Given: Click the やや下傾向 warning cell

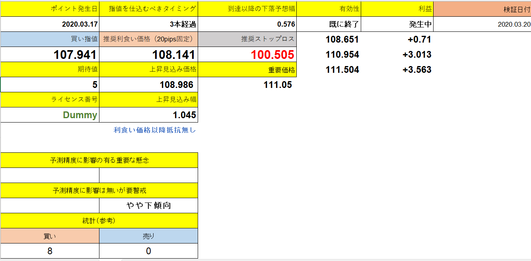Looking at the screenshot, I should 148,205.
